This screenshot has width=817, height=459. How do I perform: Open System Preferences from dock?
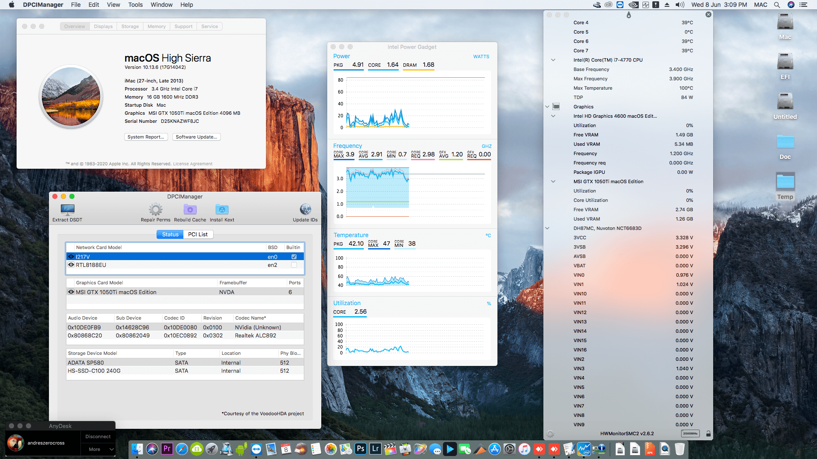click(509, 449)
